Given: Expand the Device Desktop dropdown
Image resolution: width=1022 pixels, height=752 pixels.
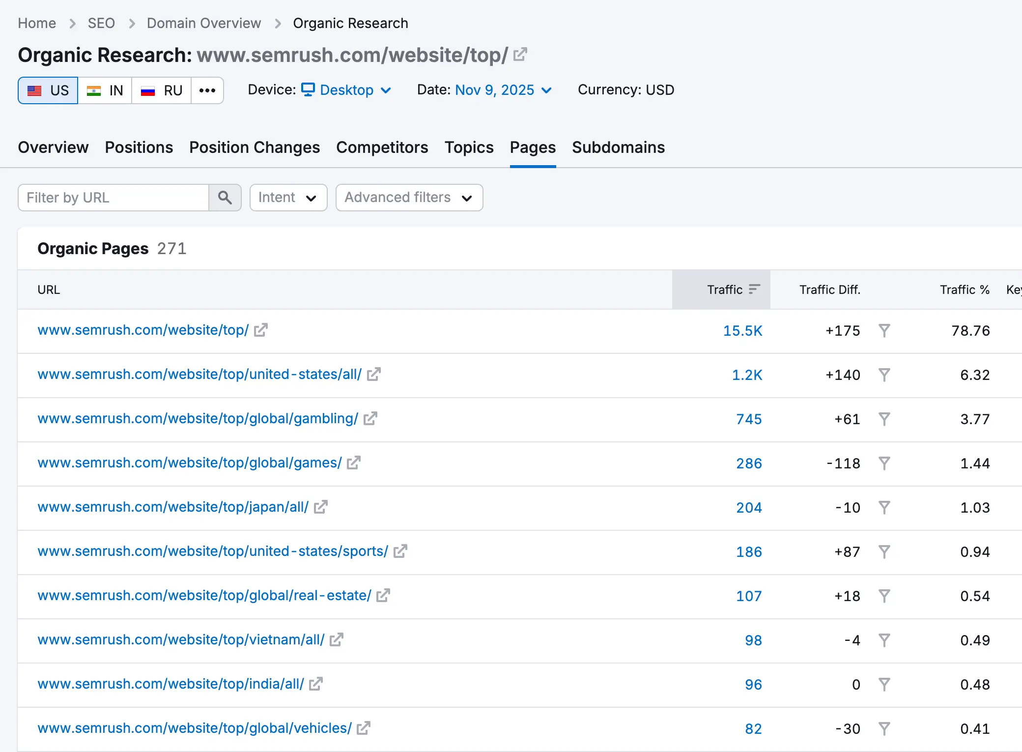Looking at the screenshot, I should (346, 90).
